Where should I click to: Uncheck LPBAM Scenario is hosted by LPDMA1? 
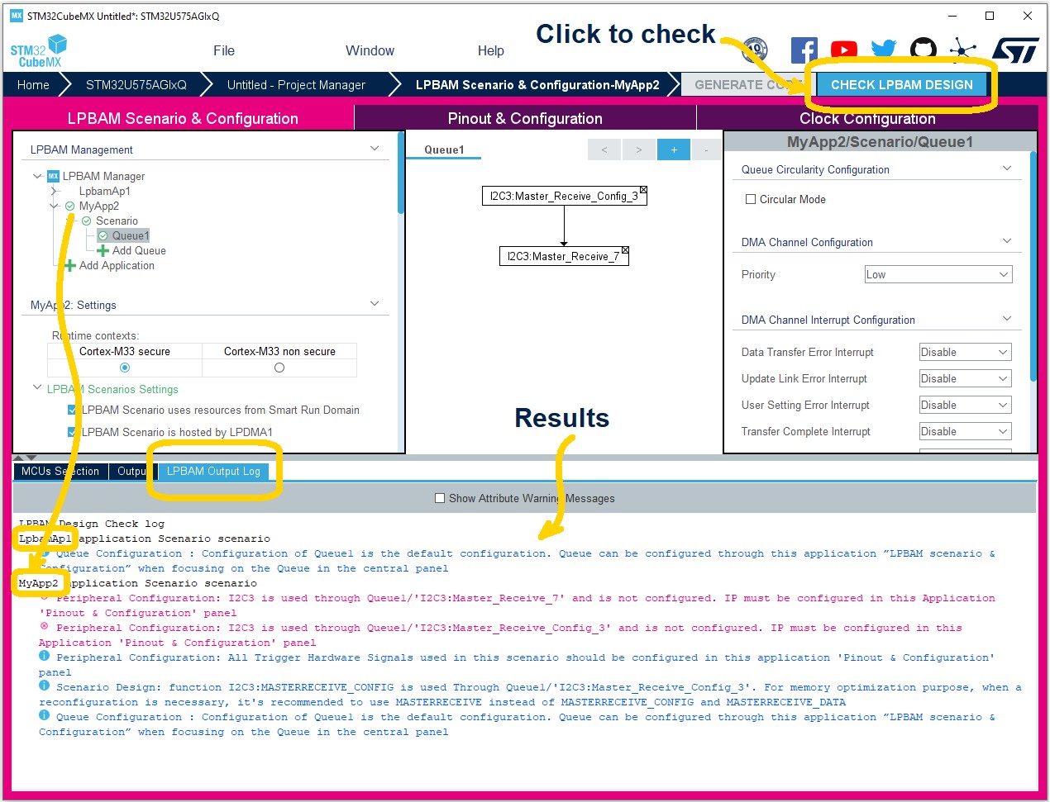72,432
